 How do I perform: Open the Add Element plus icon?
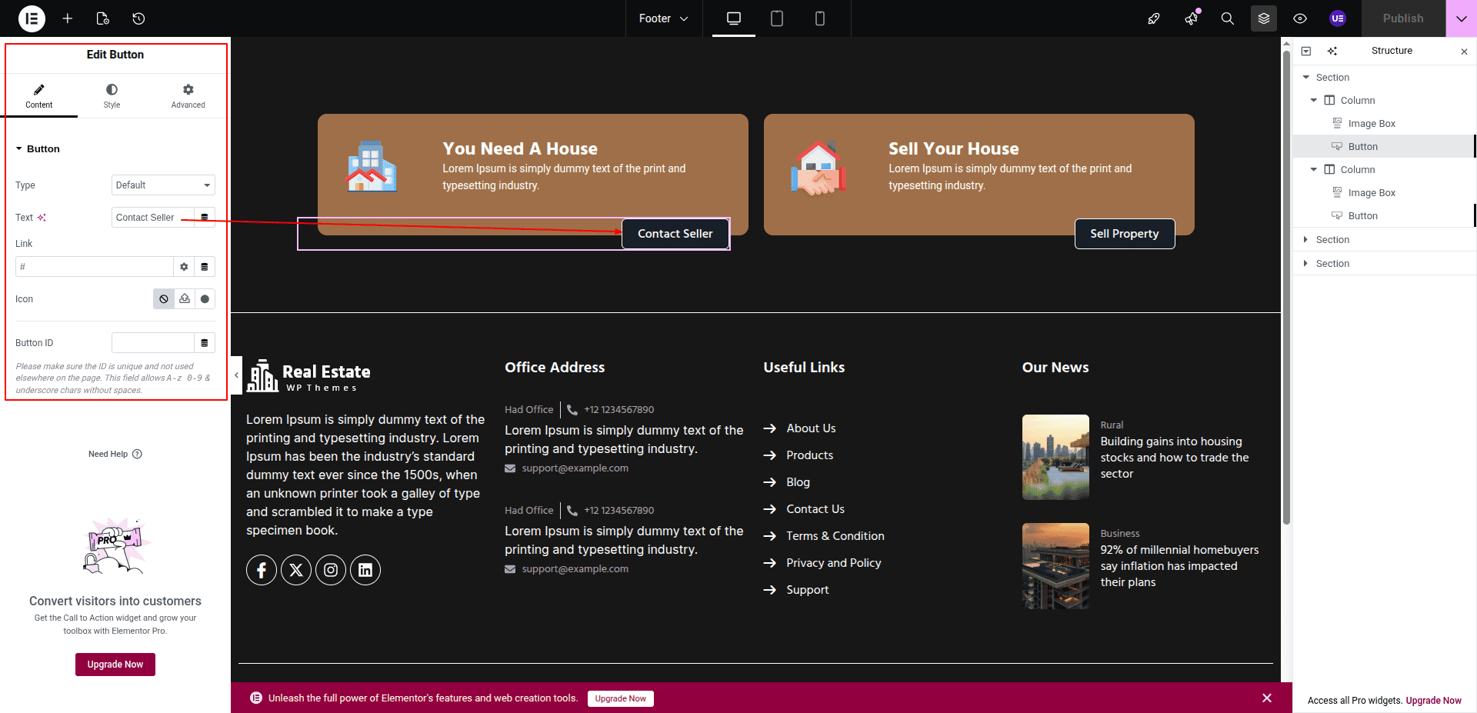tap(68, 18)
